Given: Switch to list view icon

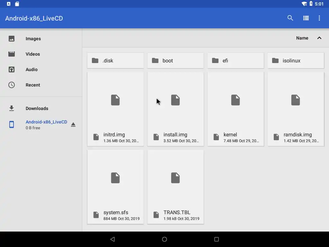Looking at the screenshot, I should coord(306,18).
